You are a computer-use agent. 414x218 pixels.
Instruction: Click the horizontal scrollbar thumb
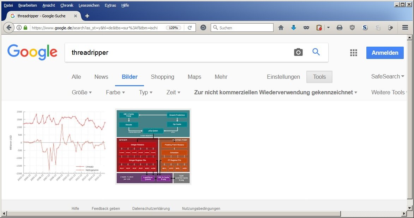(174, 213)
